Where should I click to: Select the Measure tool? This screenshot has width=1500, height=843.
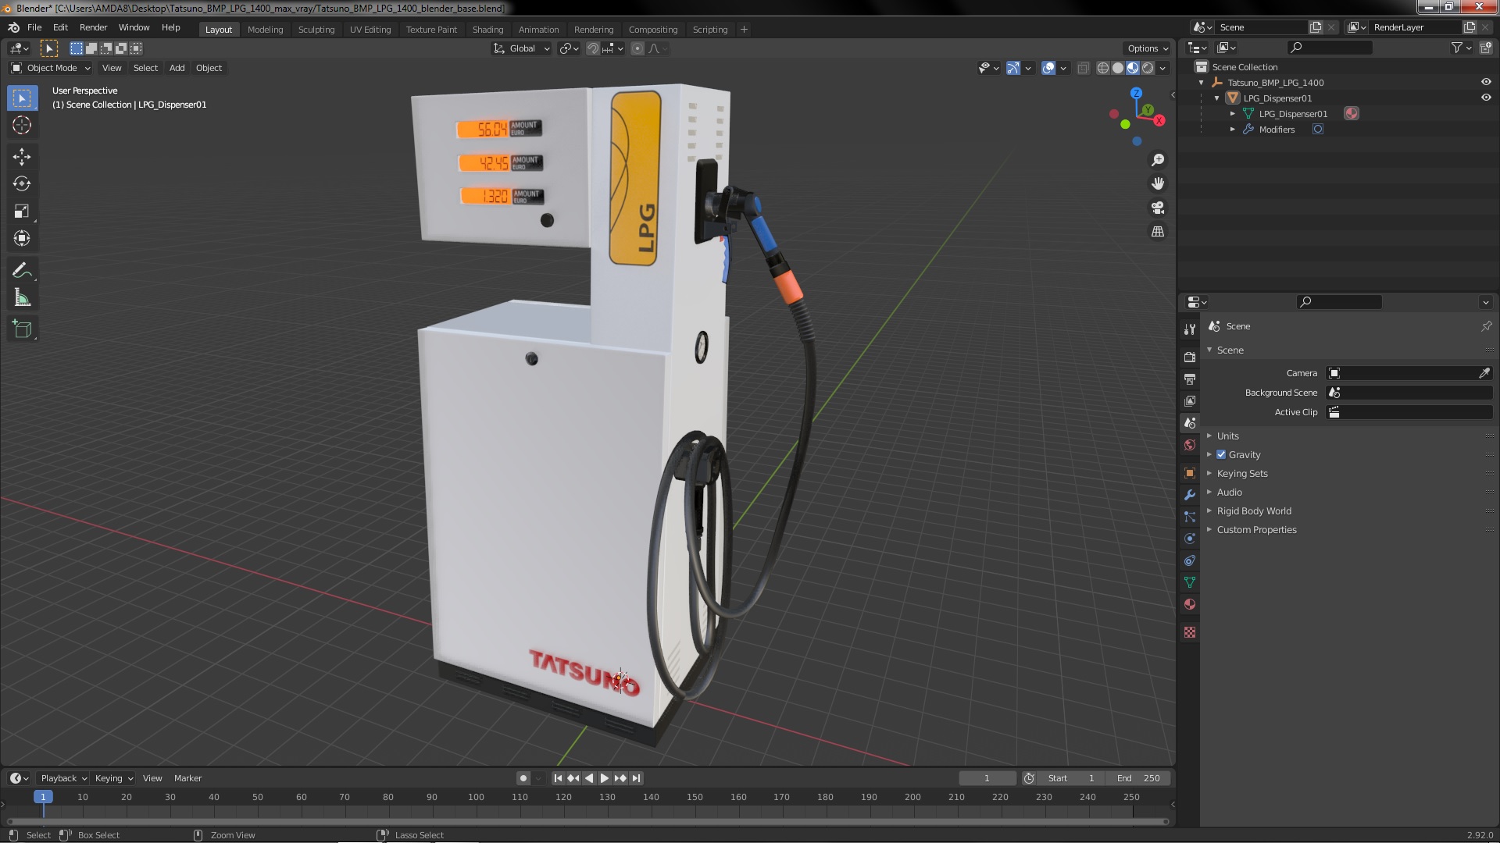click(22, 297)
